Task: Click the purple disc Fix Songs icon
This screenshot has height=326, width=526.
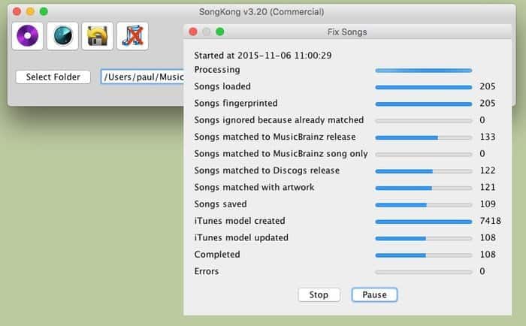Action: 28,36
